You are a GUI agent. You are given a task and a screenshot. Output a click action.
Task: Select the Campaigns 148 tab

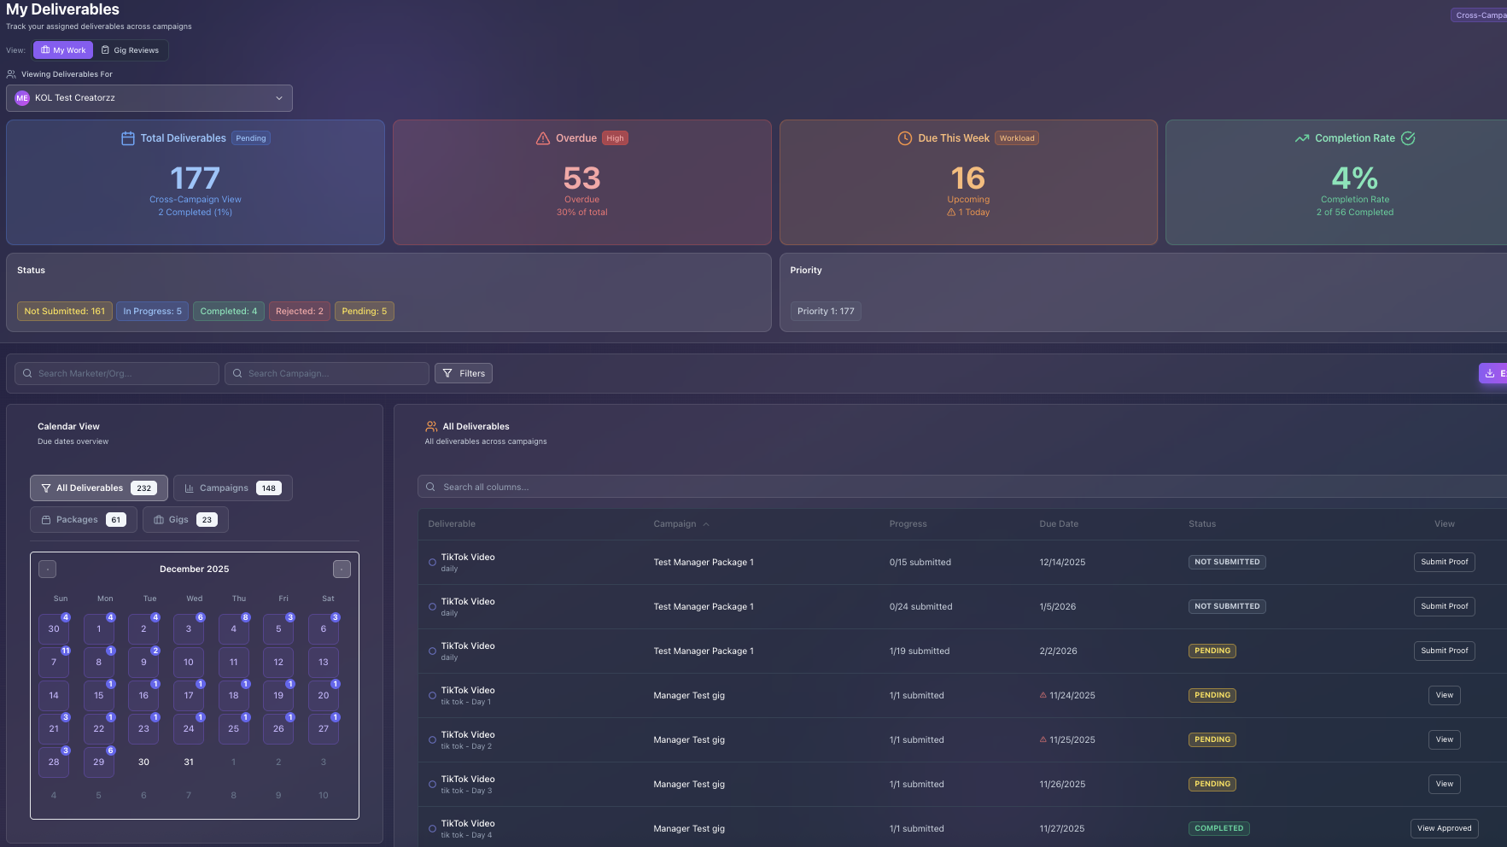tap(232, 488)
